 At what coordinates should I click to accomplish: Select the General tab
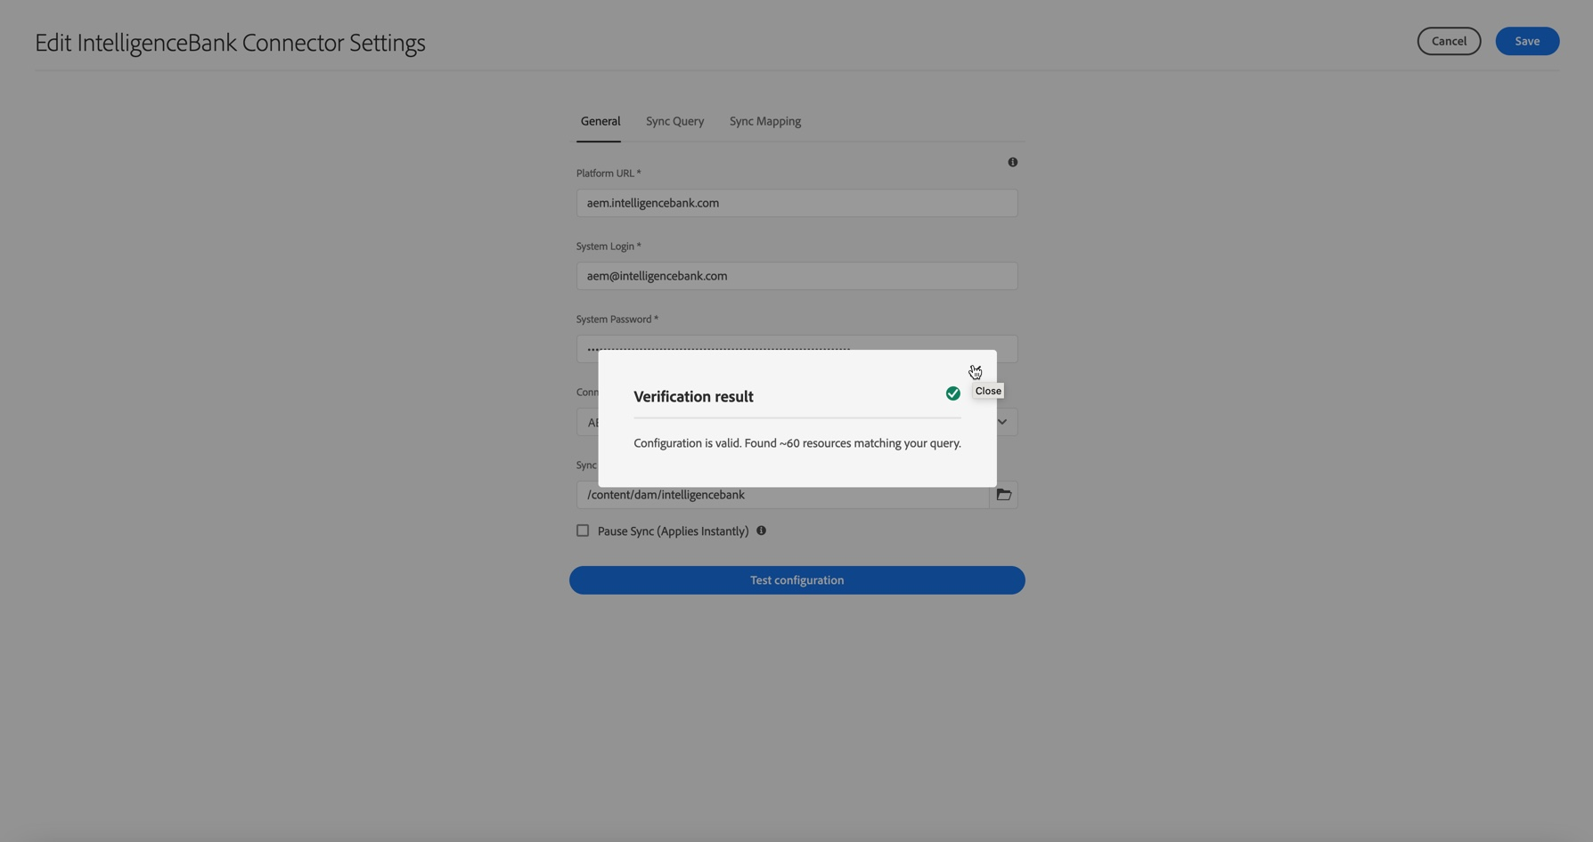click(x=600, y=121)
